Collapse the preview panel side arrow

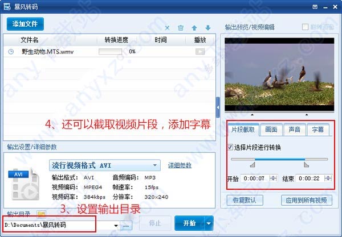coord(218,107)
